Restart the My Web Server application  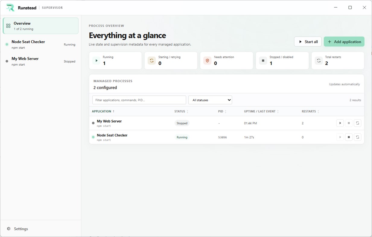click(x=358, y=123)
